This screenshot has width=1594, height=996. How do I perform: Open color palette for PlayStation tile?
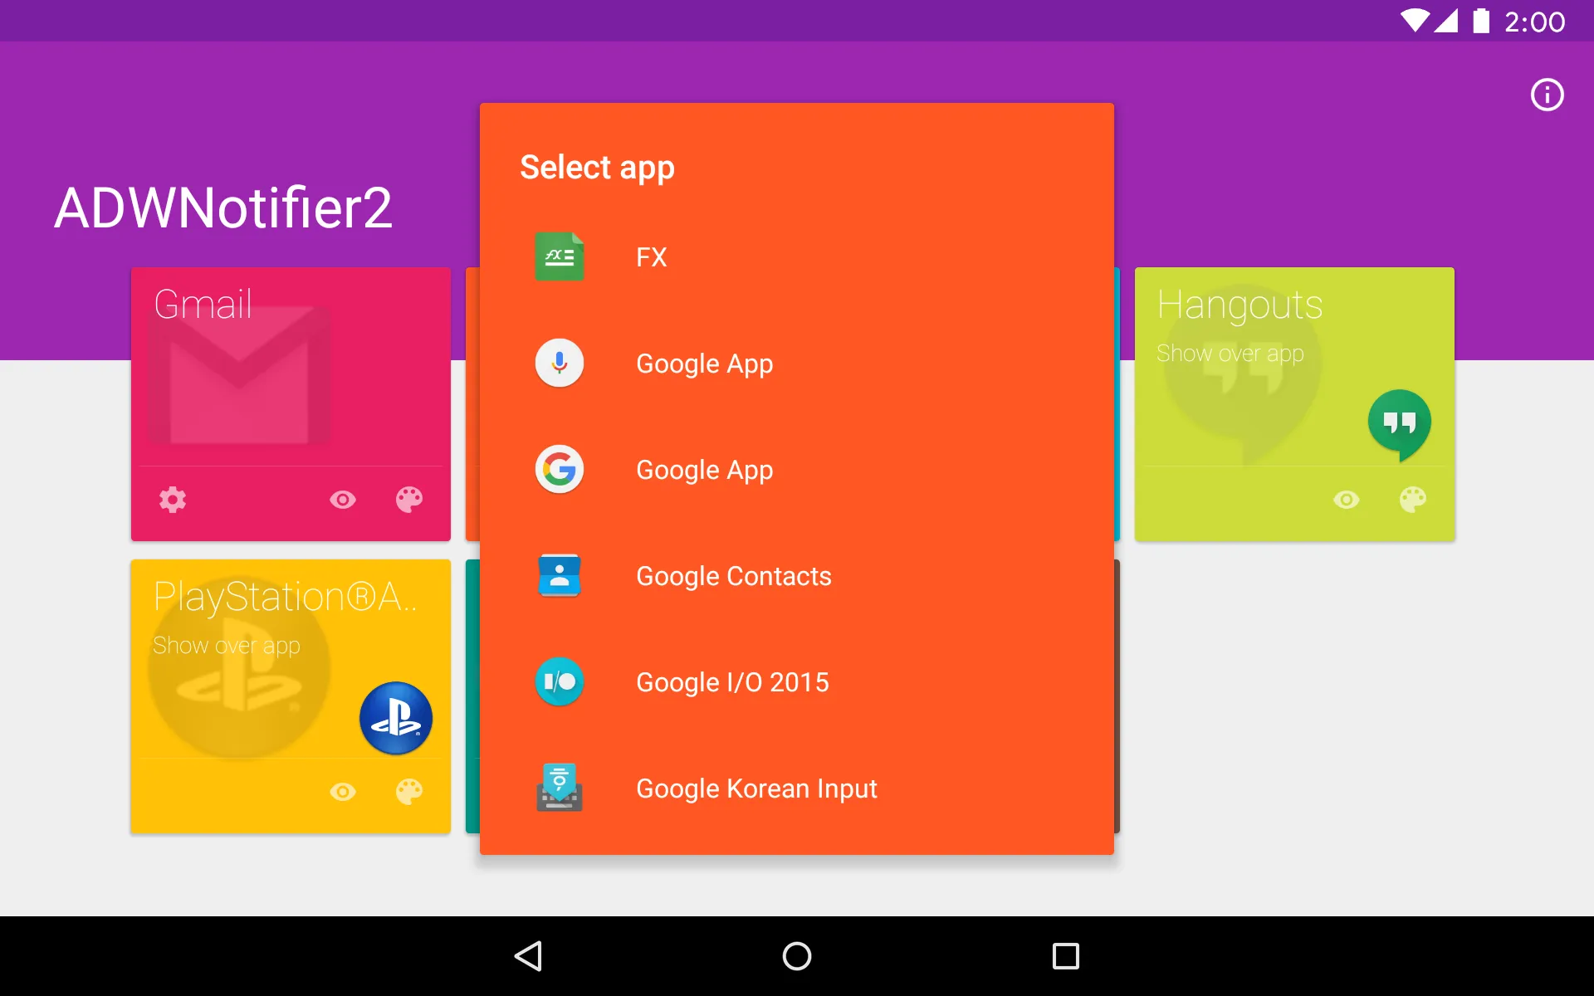coord(408,792)
